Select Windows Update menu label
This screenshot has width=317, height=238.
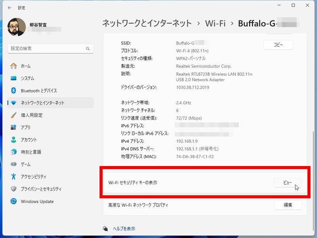(x=37, y=201)
